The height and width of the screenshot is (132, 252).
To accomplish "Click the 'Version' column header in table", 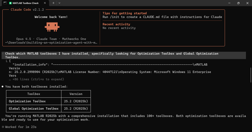I will click(76, 94).
